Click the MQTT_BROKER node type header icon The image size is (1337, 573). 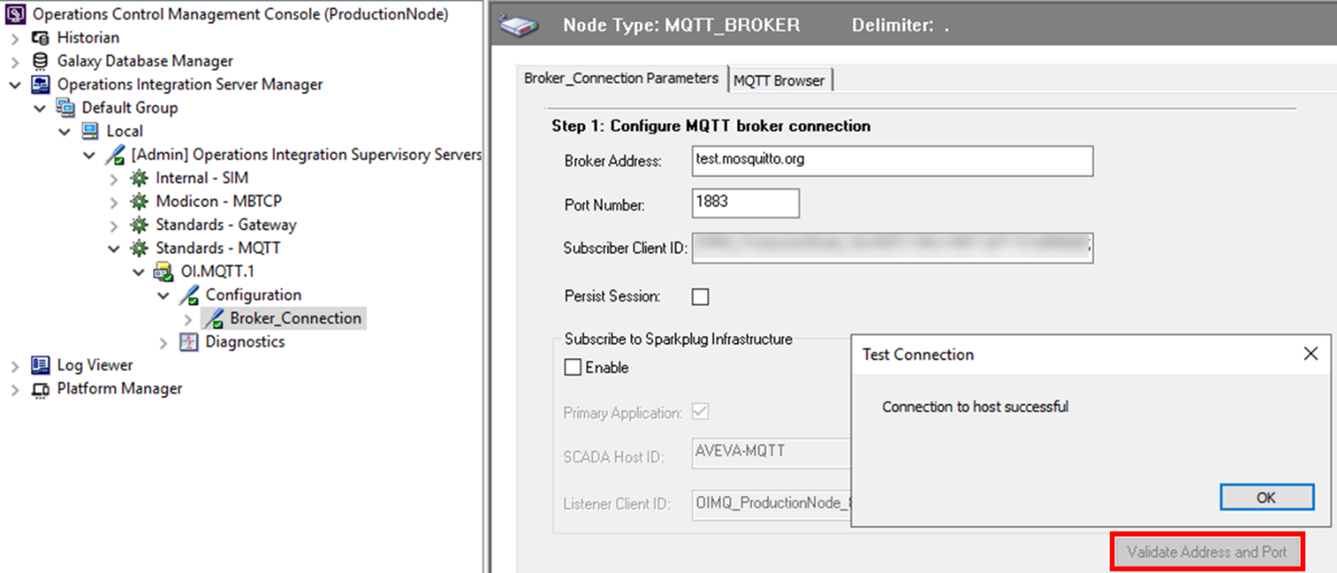[520, 26]
